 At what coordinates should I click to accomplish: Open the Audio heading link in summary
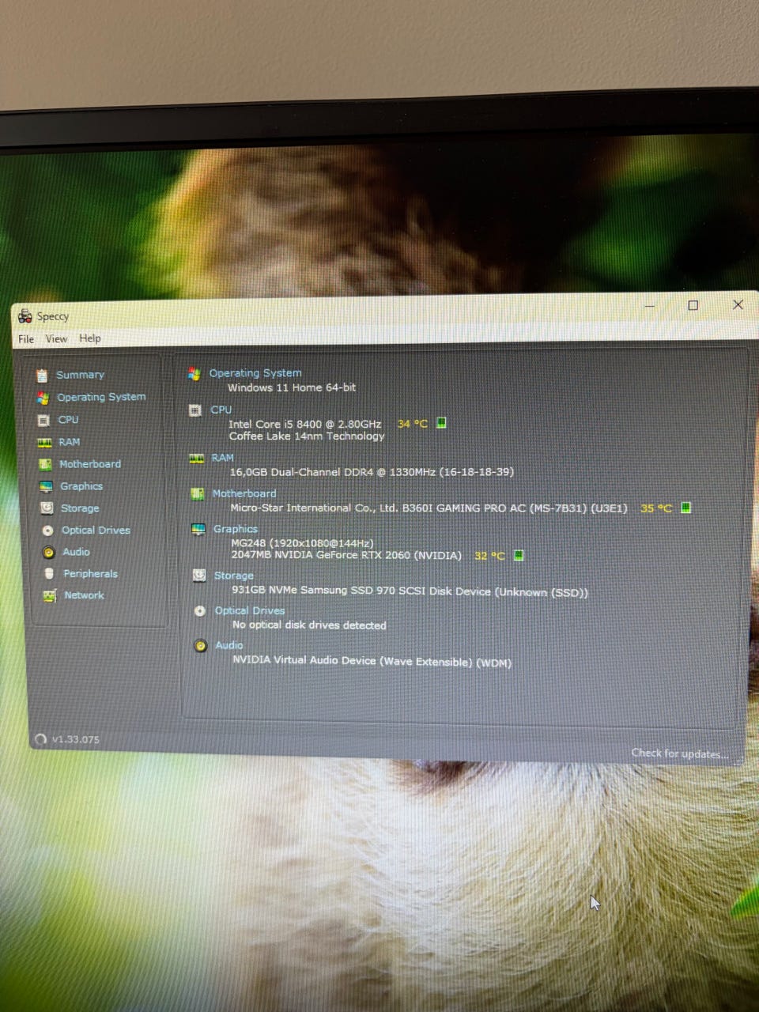coord(228,645)
